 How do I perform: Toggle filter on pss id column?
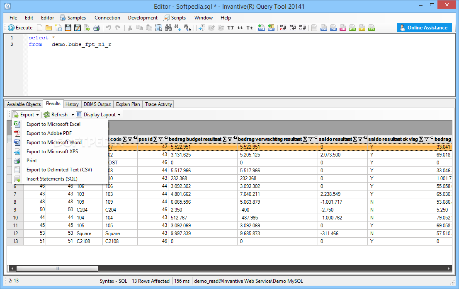160,139
